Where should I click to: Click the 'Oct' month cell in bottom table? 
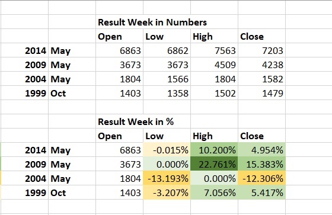[x=72, y=192]
